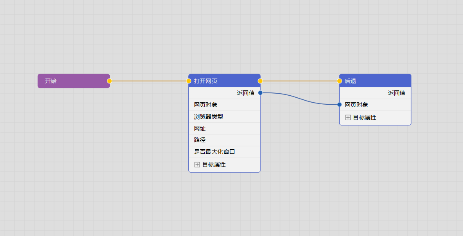Expand 目标属性 in the 后退 node
The width and height of the screenshot is (463, 236).
tap(348, 117)
